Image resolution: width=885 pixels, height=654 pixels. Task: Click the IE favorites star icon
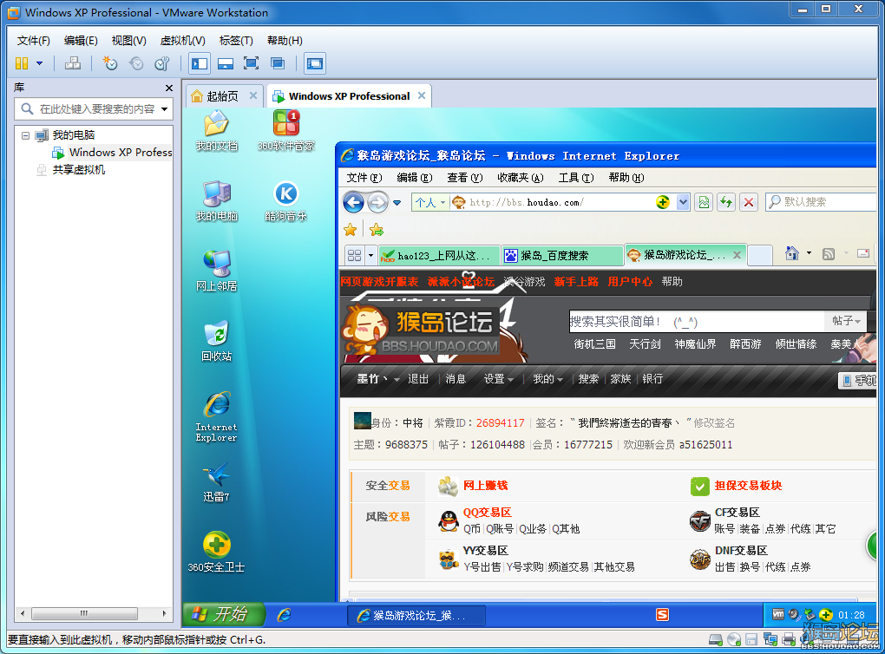(350, 230)
